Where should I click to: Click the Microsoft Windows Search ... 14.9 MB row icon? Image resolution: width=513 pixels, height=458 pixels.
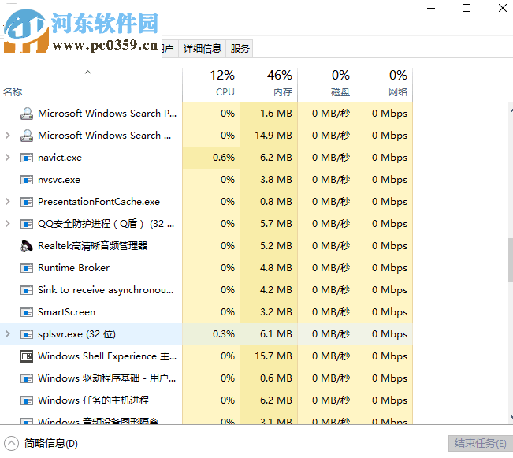pyautogui.click(x=27, y=136)
